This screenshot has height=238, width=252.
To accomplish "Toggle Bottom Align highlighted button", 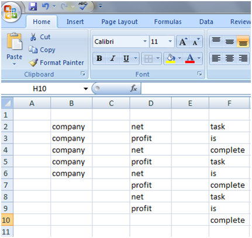I will 243,41.
